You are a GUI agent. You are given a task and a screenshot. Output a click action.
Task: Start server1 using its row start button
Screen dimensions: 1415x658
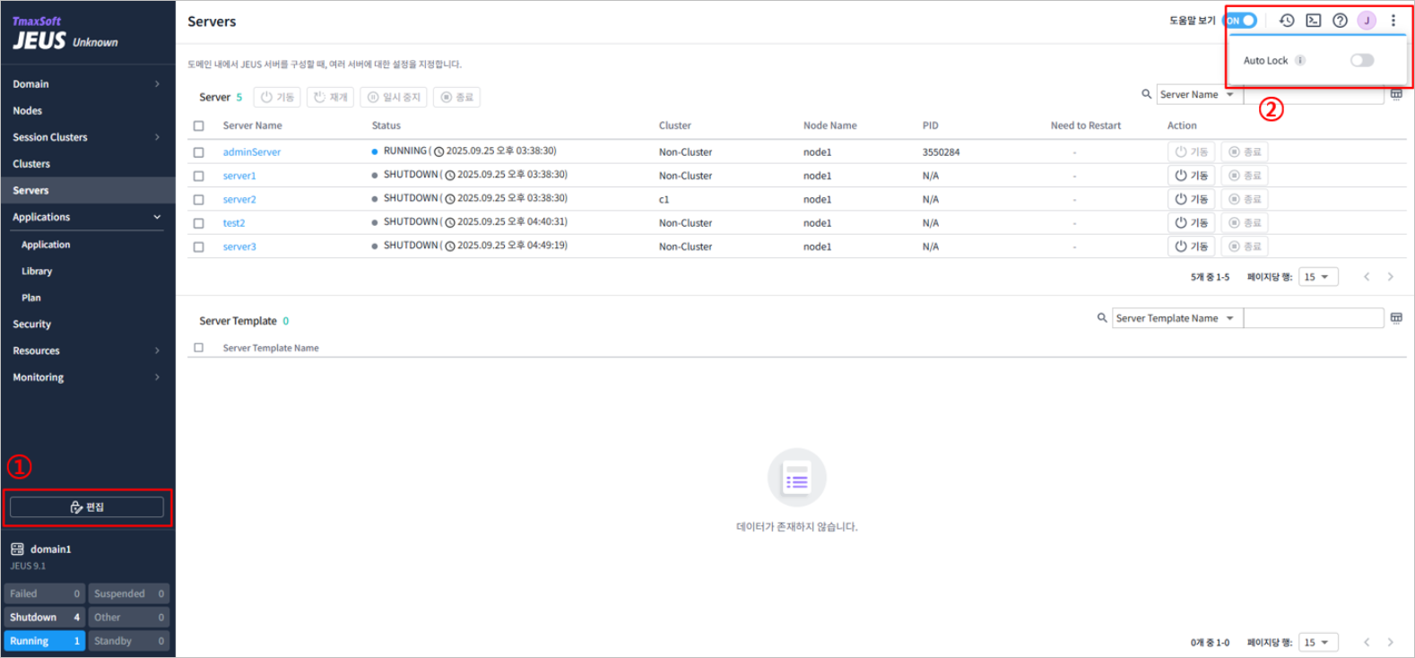coord(1191,176)
